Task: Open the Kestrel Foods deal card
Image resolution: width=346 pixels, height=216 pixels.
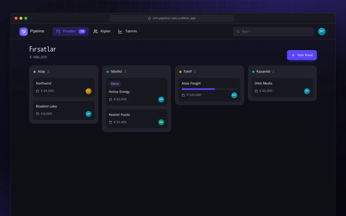Action: (x=137, y=119)
